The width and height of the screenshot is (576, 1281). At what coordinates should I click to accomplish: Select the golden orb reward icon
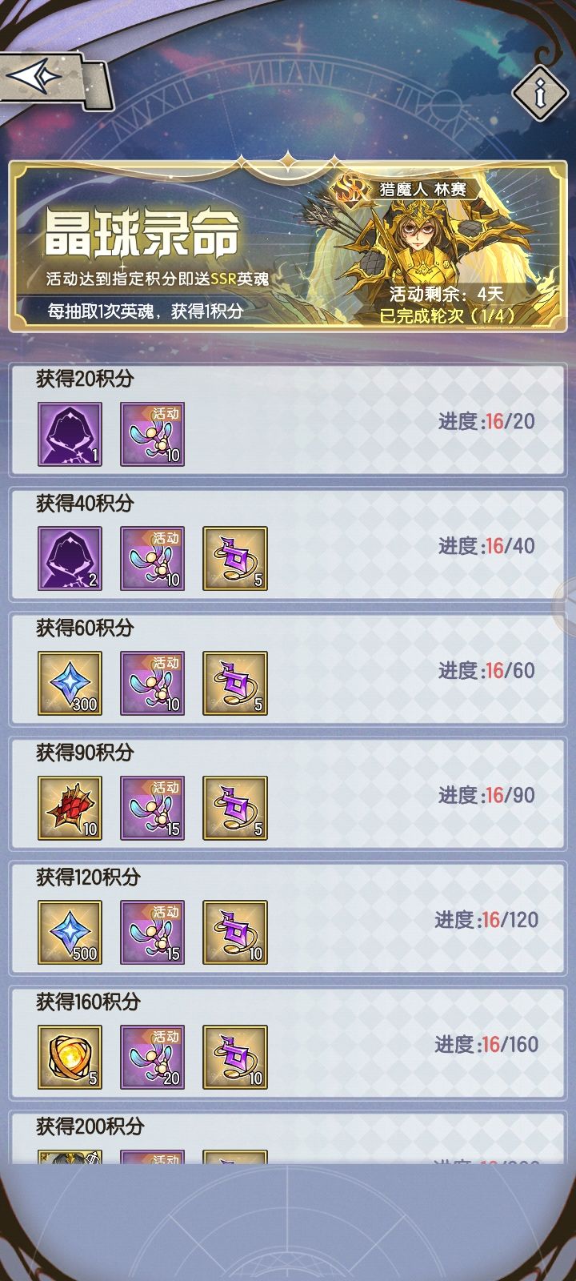[x=70, y=1058]
